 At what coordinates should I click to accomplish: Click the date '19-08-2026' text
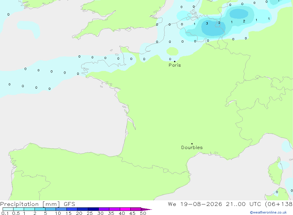(201, 204)
